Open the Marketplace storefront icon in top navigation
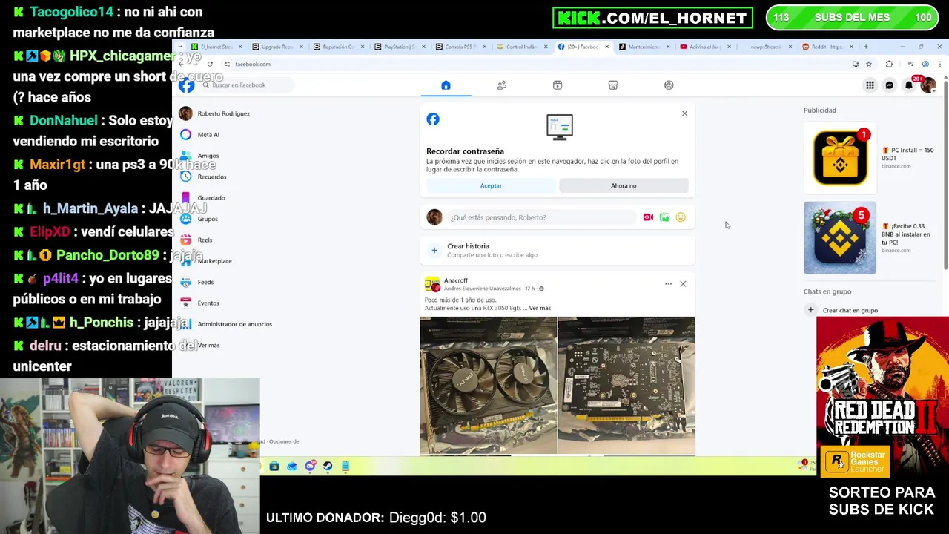Screen dimensions: 949x534 coord(613,85)
